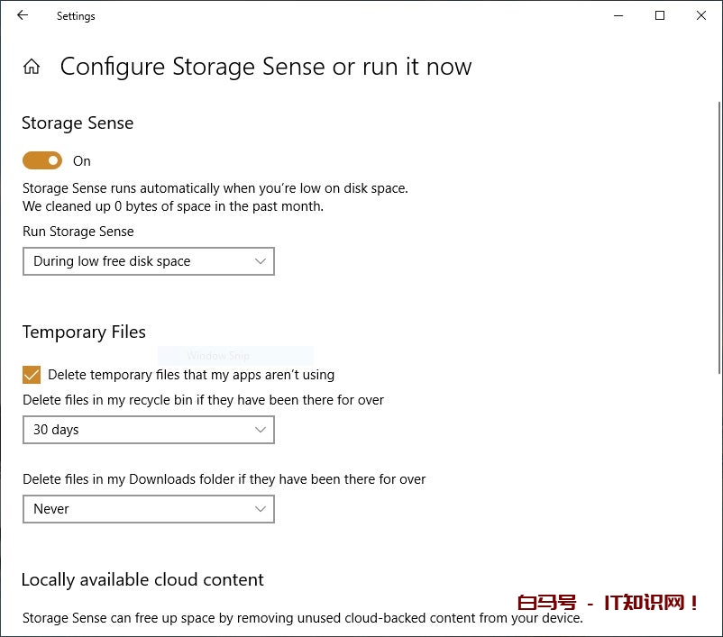The image size is (723, 637).
Task: Turn off the Storage Sense toggle
Action: 42,160
